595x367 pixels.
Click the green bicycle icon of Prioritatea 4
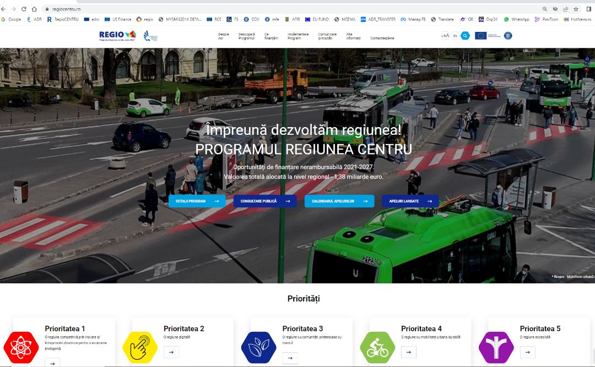click(377, 348)
